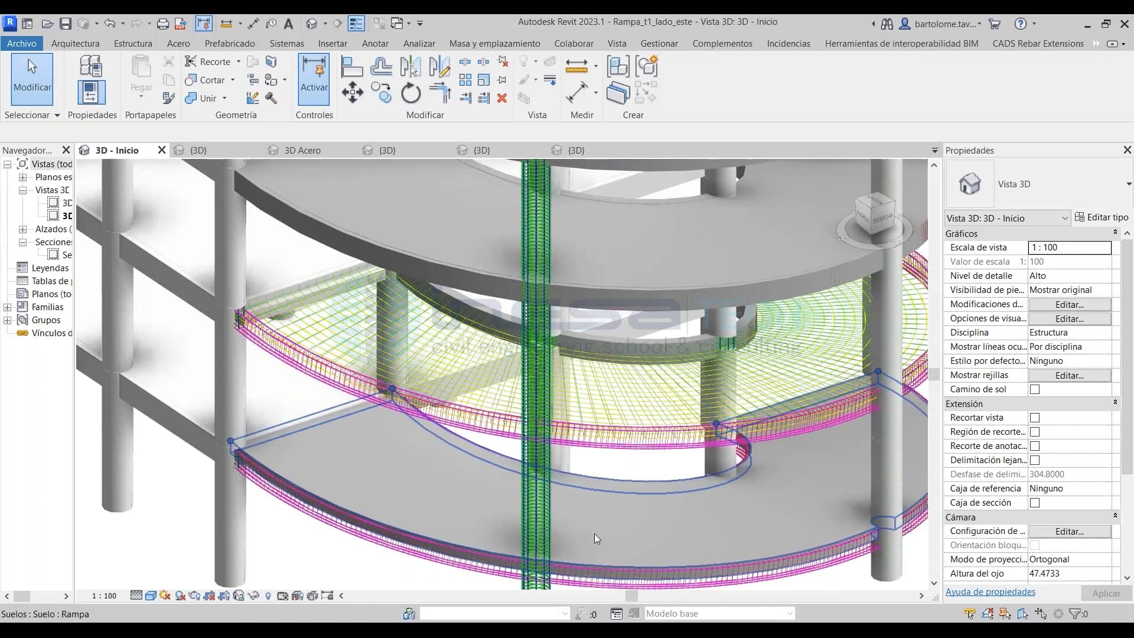This screenshot has width=1134, height=638.
Task: Select the Rotar tool
Action: (x=410, y=93)
